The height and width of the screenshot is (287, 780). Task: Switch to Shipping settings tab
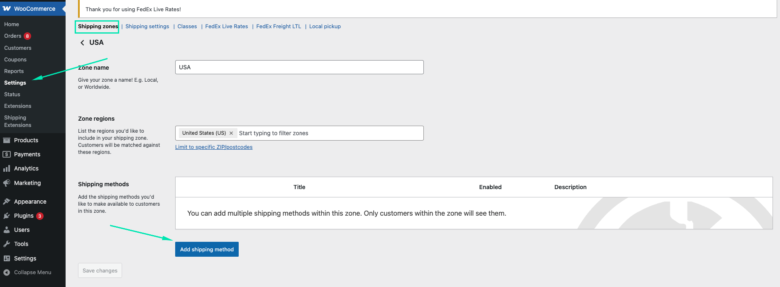point(147,27)
